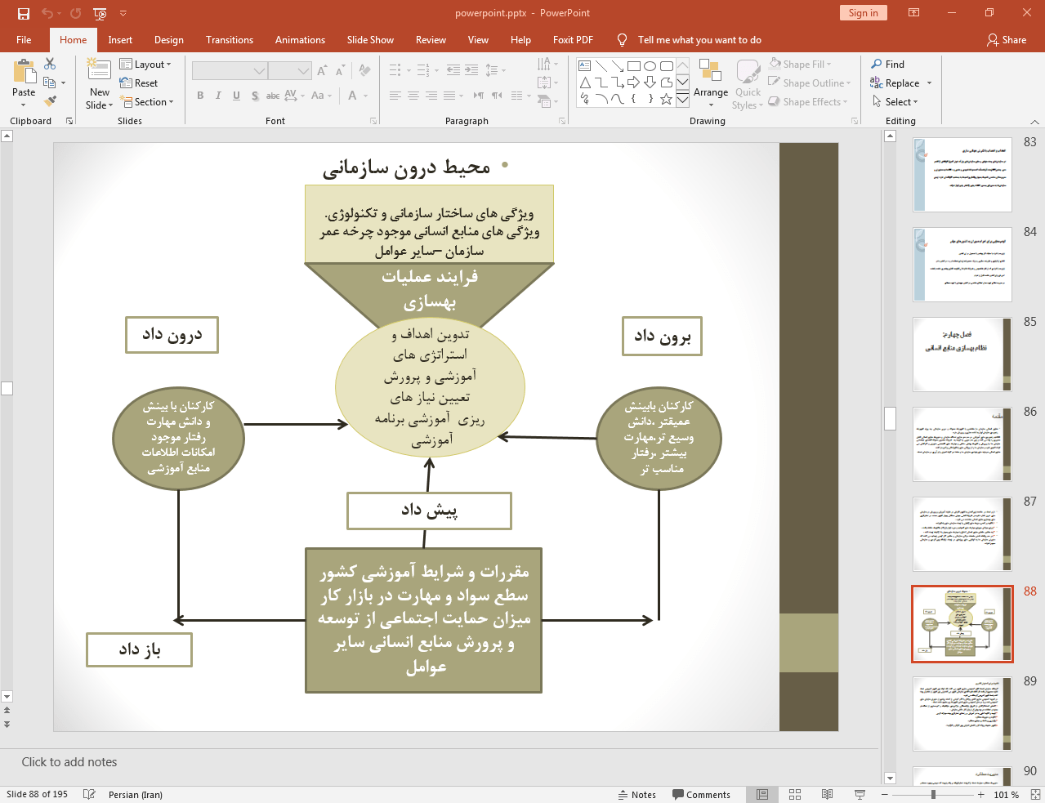1045x803 pixels.
Task: Click the Reset slide button
Action: [x=139, y=83]
